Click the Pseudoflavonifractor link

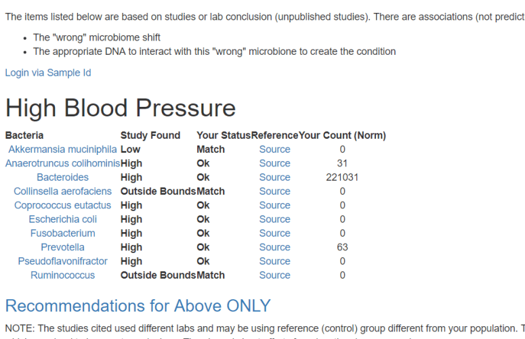click(62, 261)
